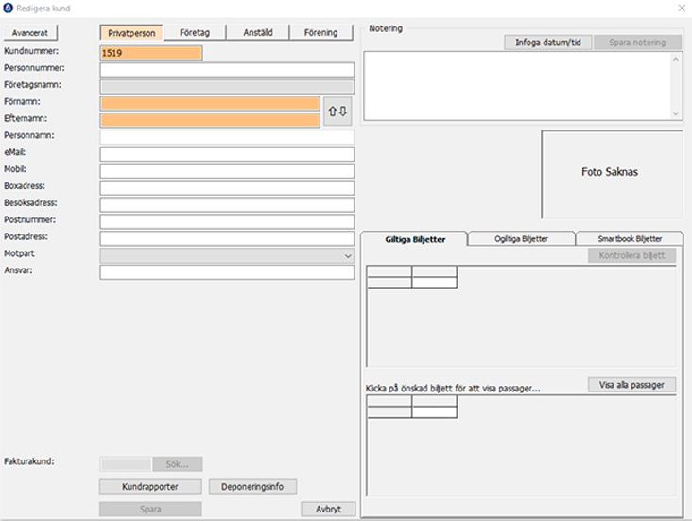
Task: Switch to the Smartbook Biljetter tab
Action: click(x=630, y=239)
